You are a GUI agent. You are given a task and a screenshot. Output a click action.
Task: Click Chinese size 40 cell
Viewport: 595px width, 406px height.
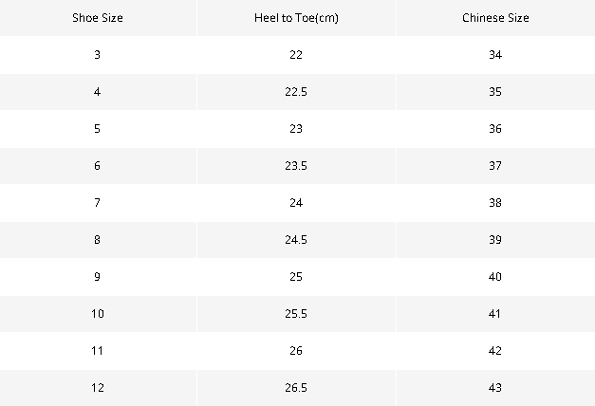[x=495, y=277]
